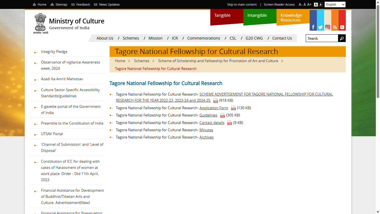Image resolution: width=380 pixels, height=214 pixels.
Task: Click inside the Search input field
Action: tap(321, 38)
